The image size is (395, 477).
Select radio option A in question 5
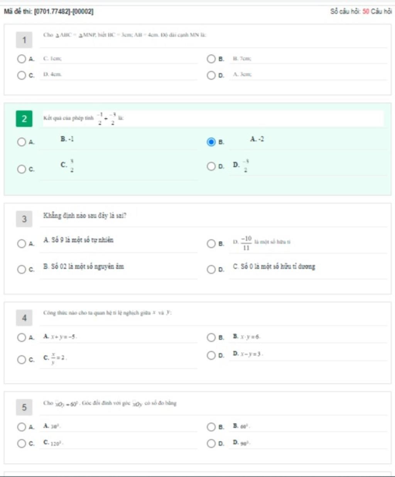tap(22, 427)
